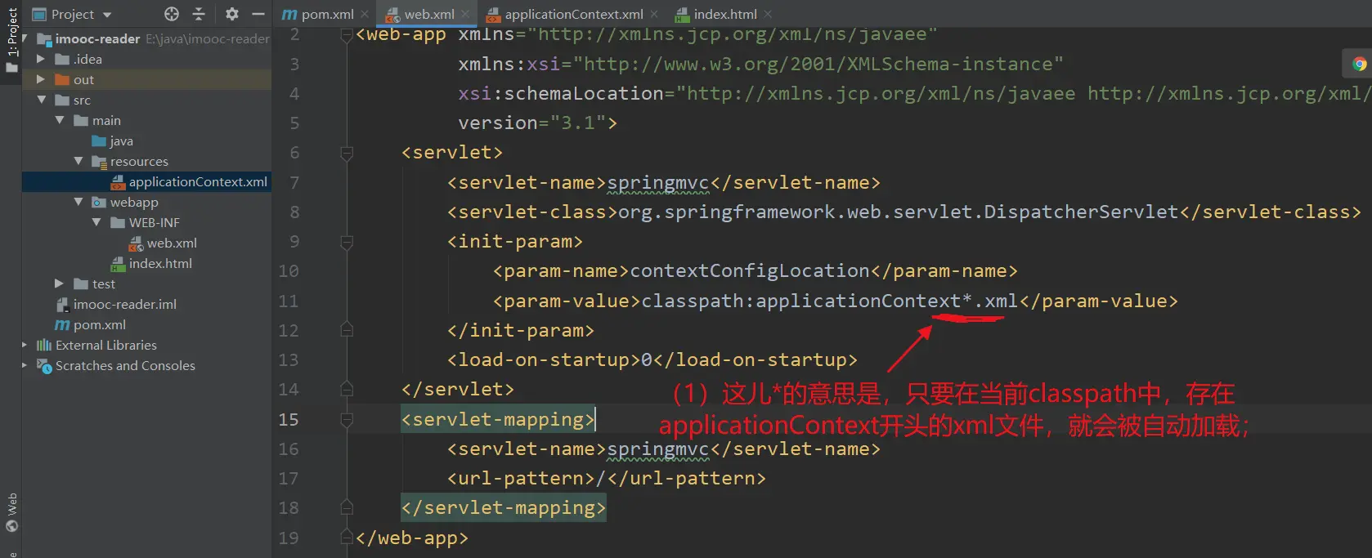Expand the out folder

pyautogui.click(x=41, y=79)
